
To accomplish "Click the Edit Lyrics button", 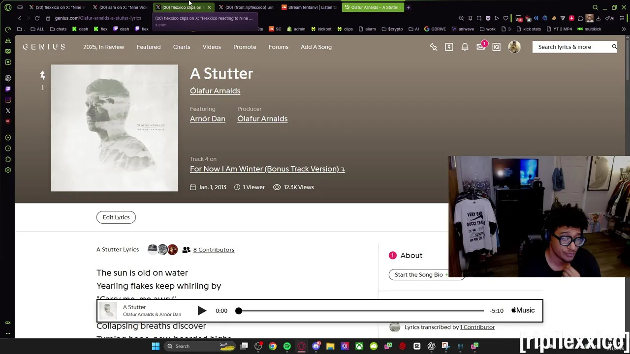I will pyautogui.click(x=116, y=217).
